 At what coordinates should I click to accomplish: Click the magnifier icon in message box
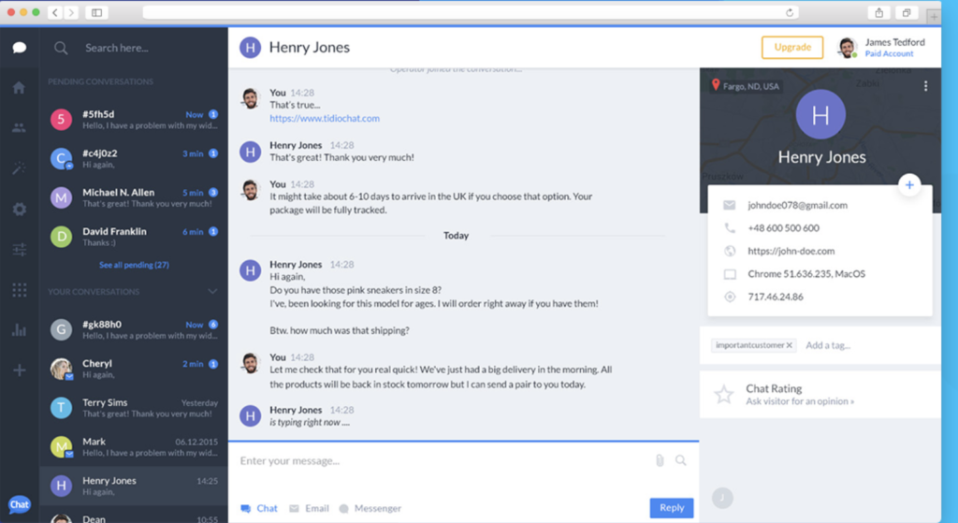(x=681, y=460)
